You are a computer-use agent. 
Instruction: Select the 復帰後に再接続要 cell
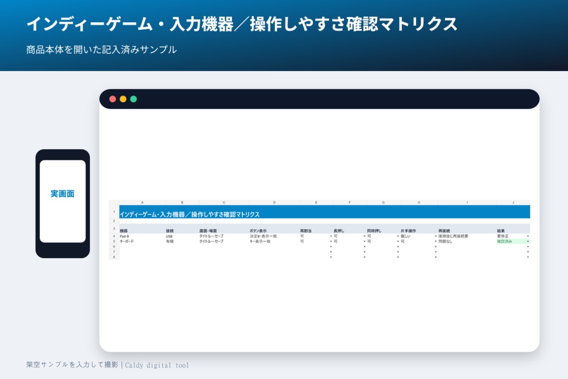[467, 236]
